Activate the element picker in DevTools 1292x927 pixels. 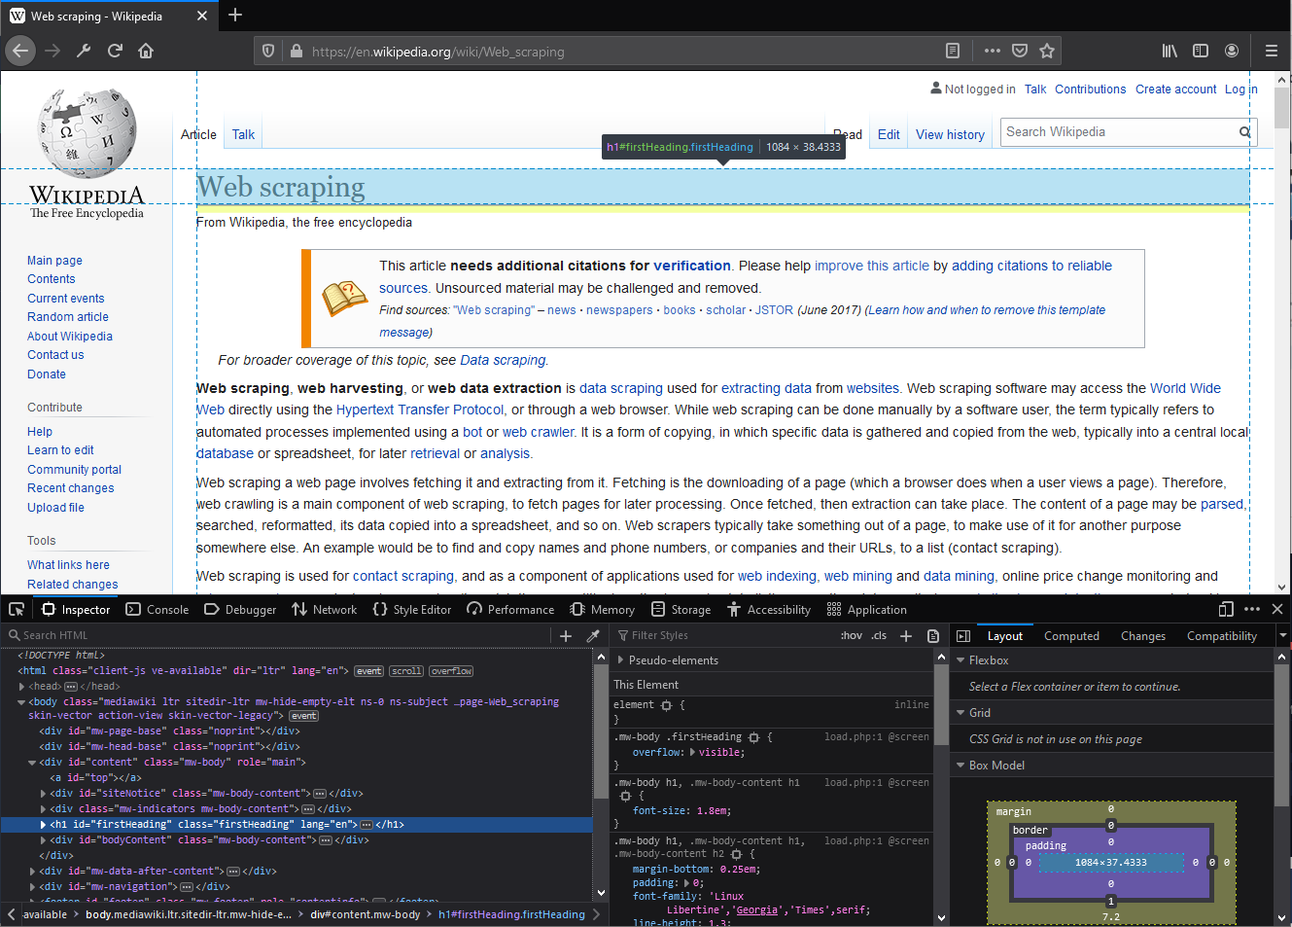(17, 609)
